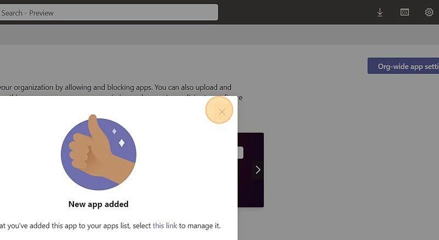This screenshot has height=240, width=439.
Task: Click the small sparkle above the thumb
Action: 114,131
